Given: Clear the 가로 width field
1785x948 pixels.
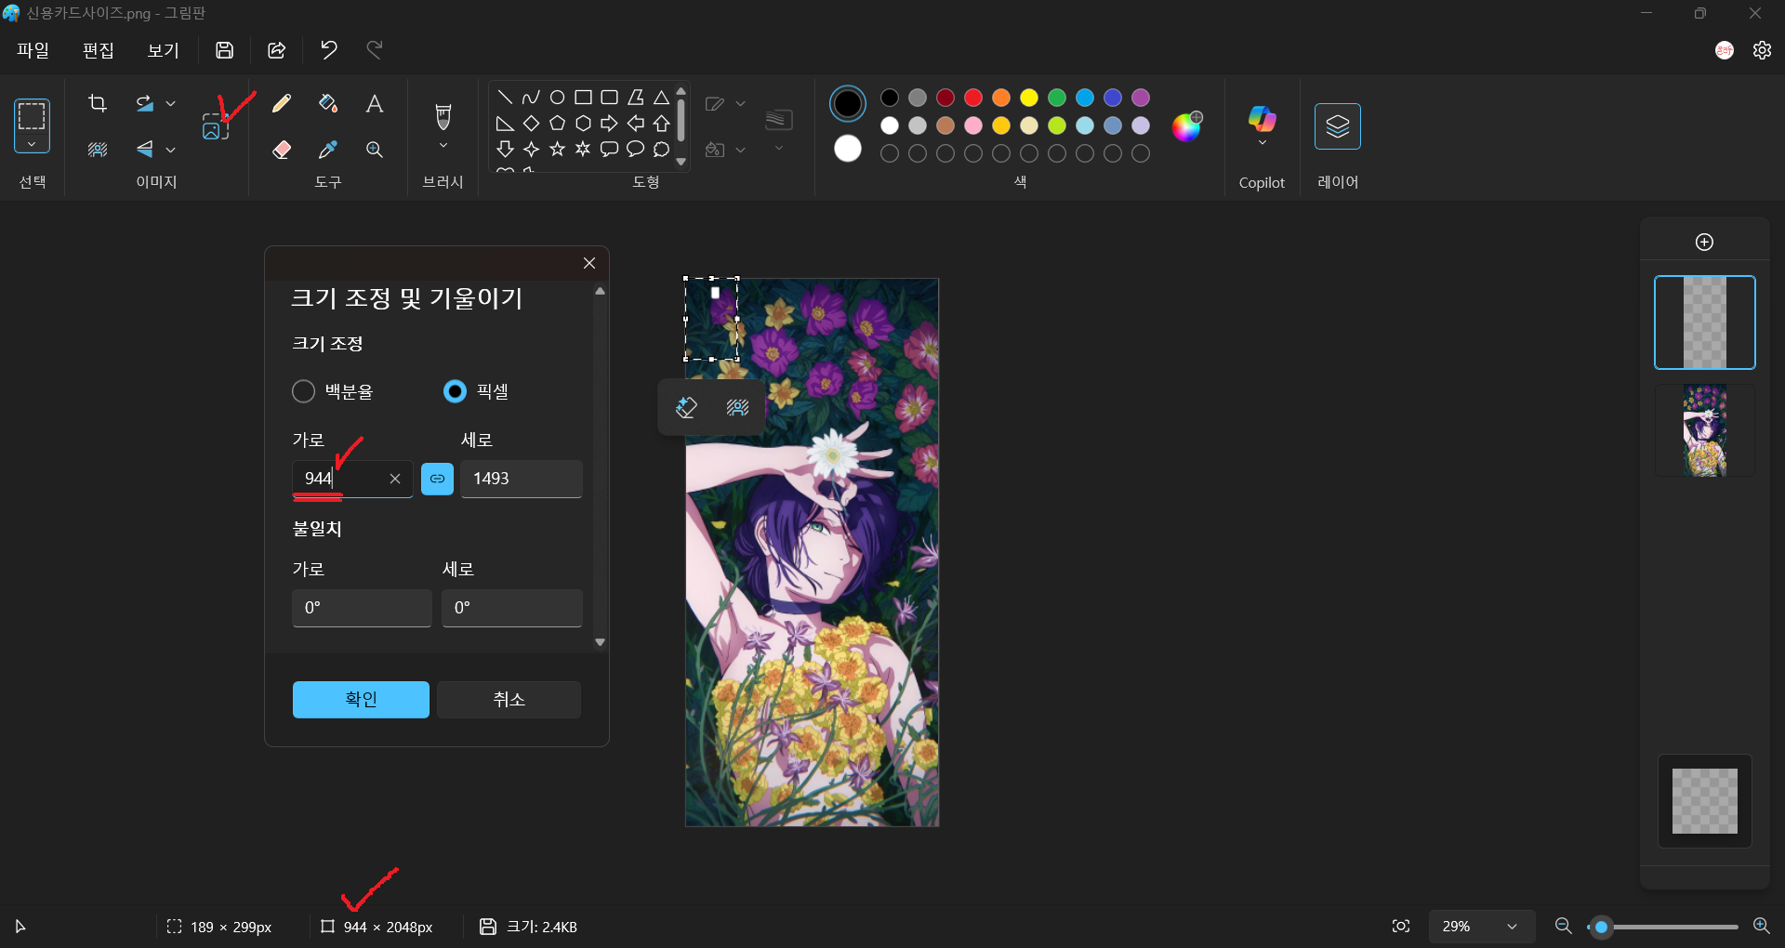Looking at the screenshot, I should tap(395, 479).
